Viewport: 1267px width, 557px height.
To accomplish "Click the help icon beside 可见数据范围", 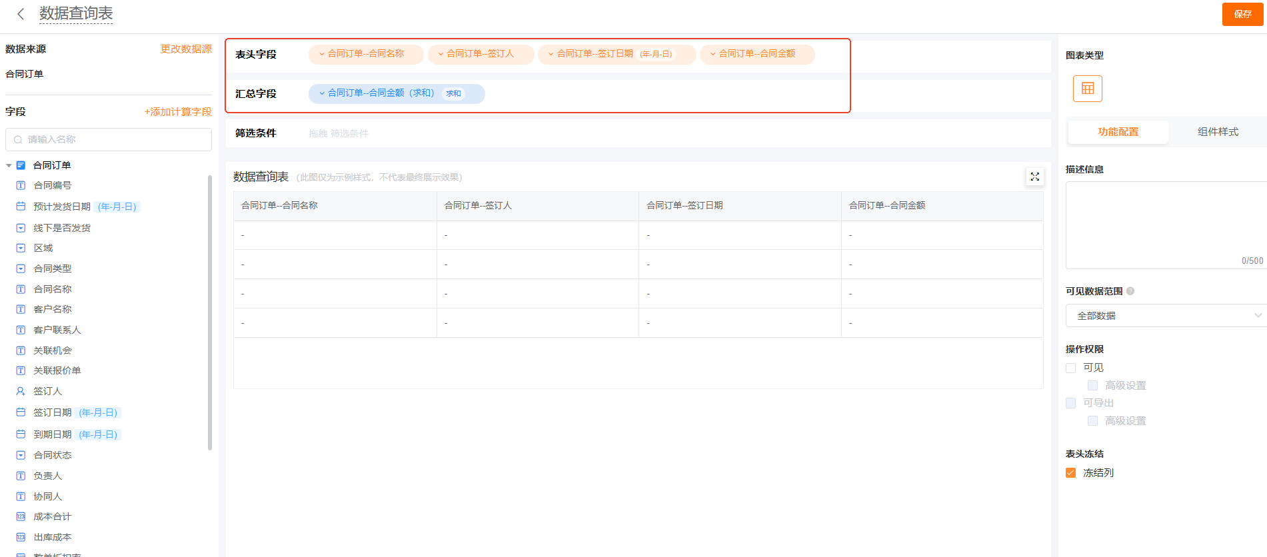I will click(x=1130, y=291).
